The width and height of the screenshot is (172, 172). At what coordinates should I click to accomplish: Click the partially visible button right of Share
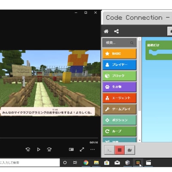(170, 31)
